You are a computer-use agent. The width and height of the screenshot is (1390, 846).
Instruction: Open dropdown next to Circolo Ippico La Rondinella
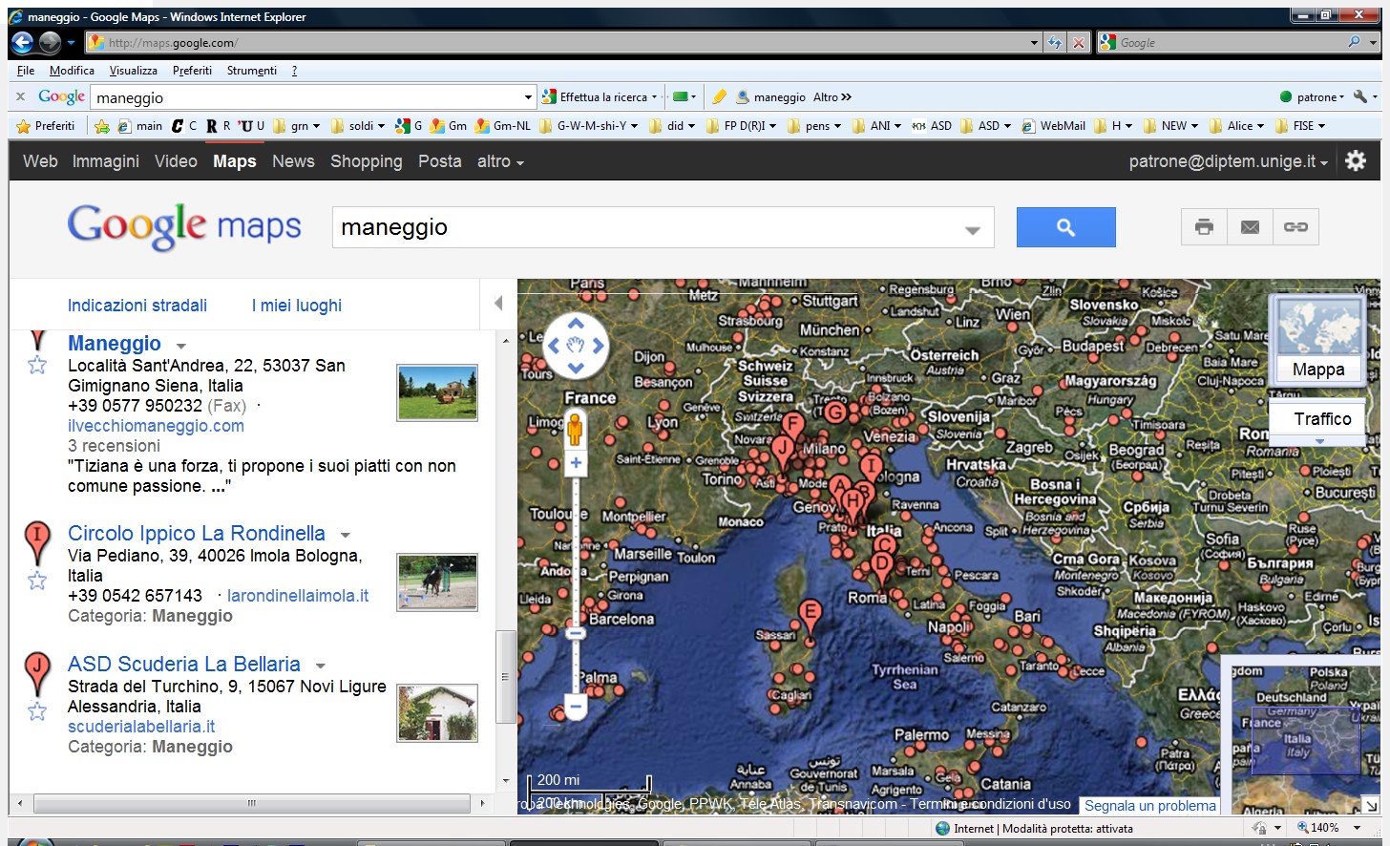[346, 535]
